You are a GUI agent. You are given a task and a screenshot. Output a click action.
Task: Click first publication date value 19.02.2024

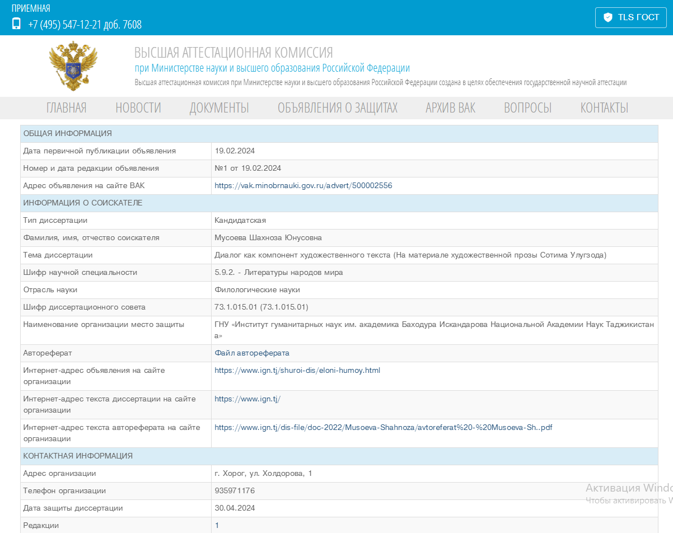click(x=235, y=151)
